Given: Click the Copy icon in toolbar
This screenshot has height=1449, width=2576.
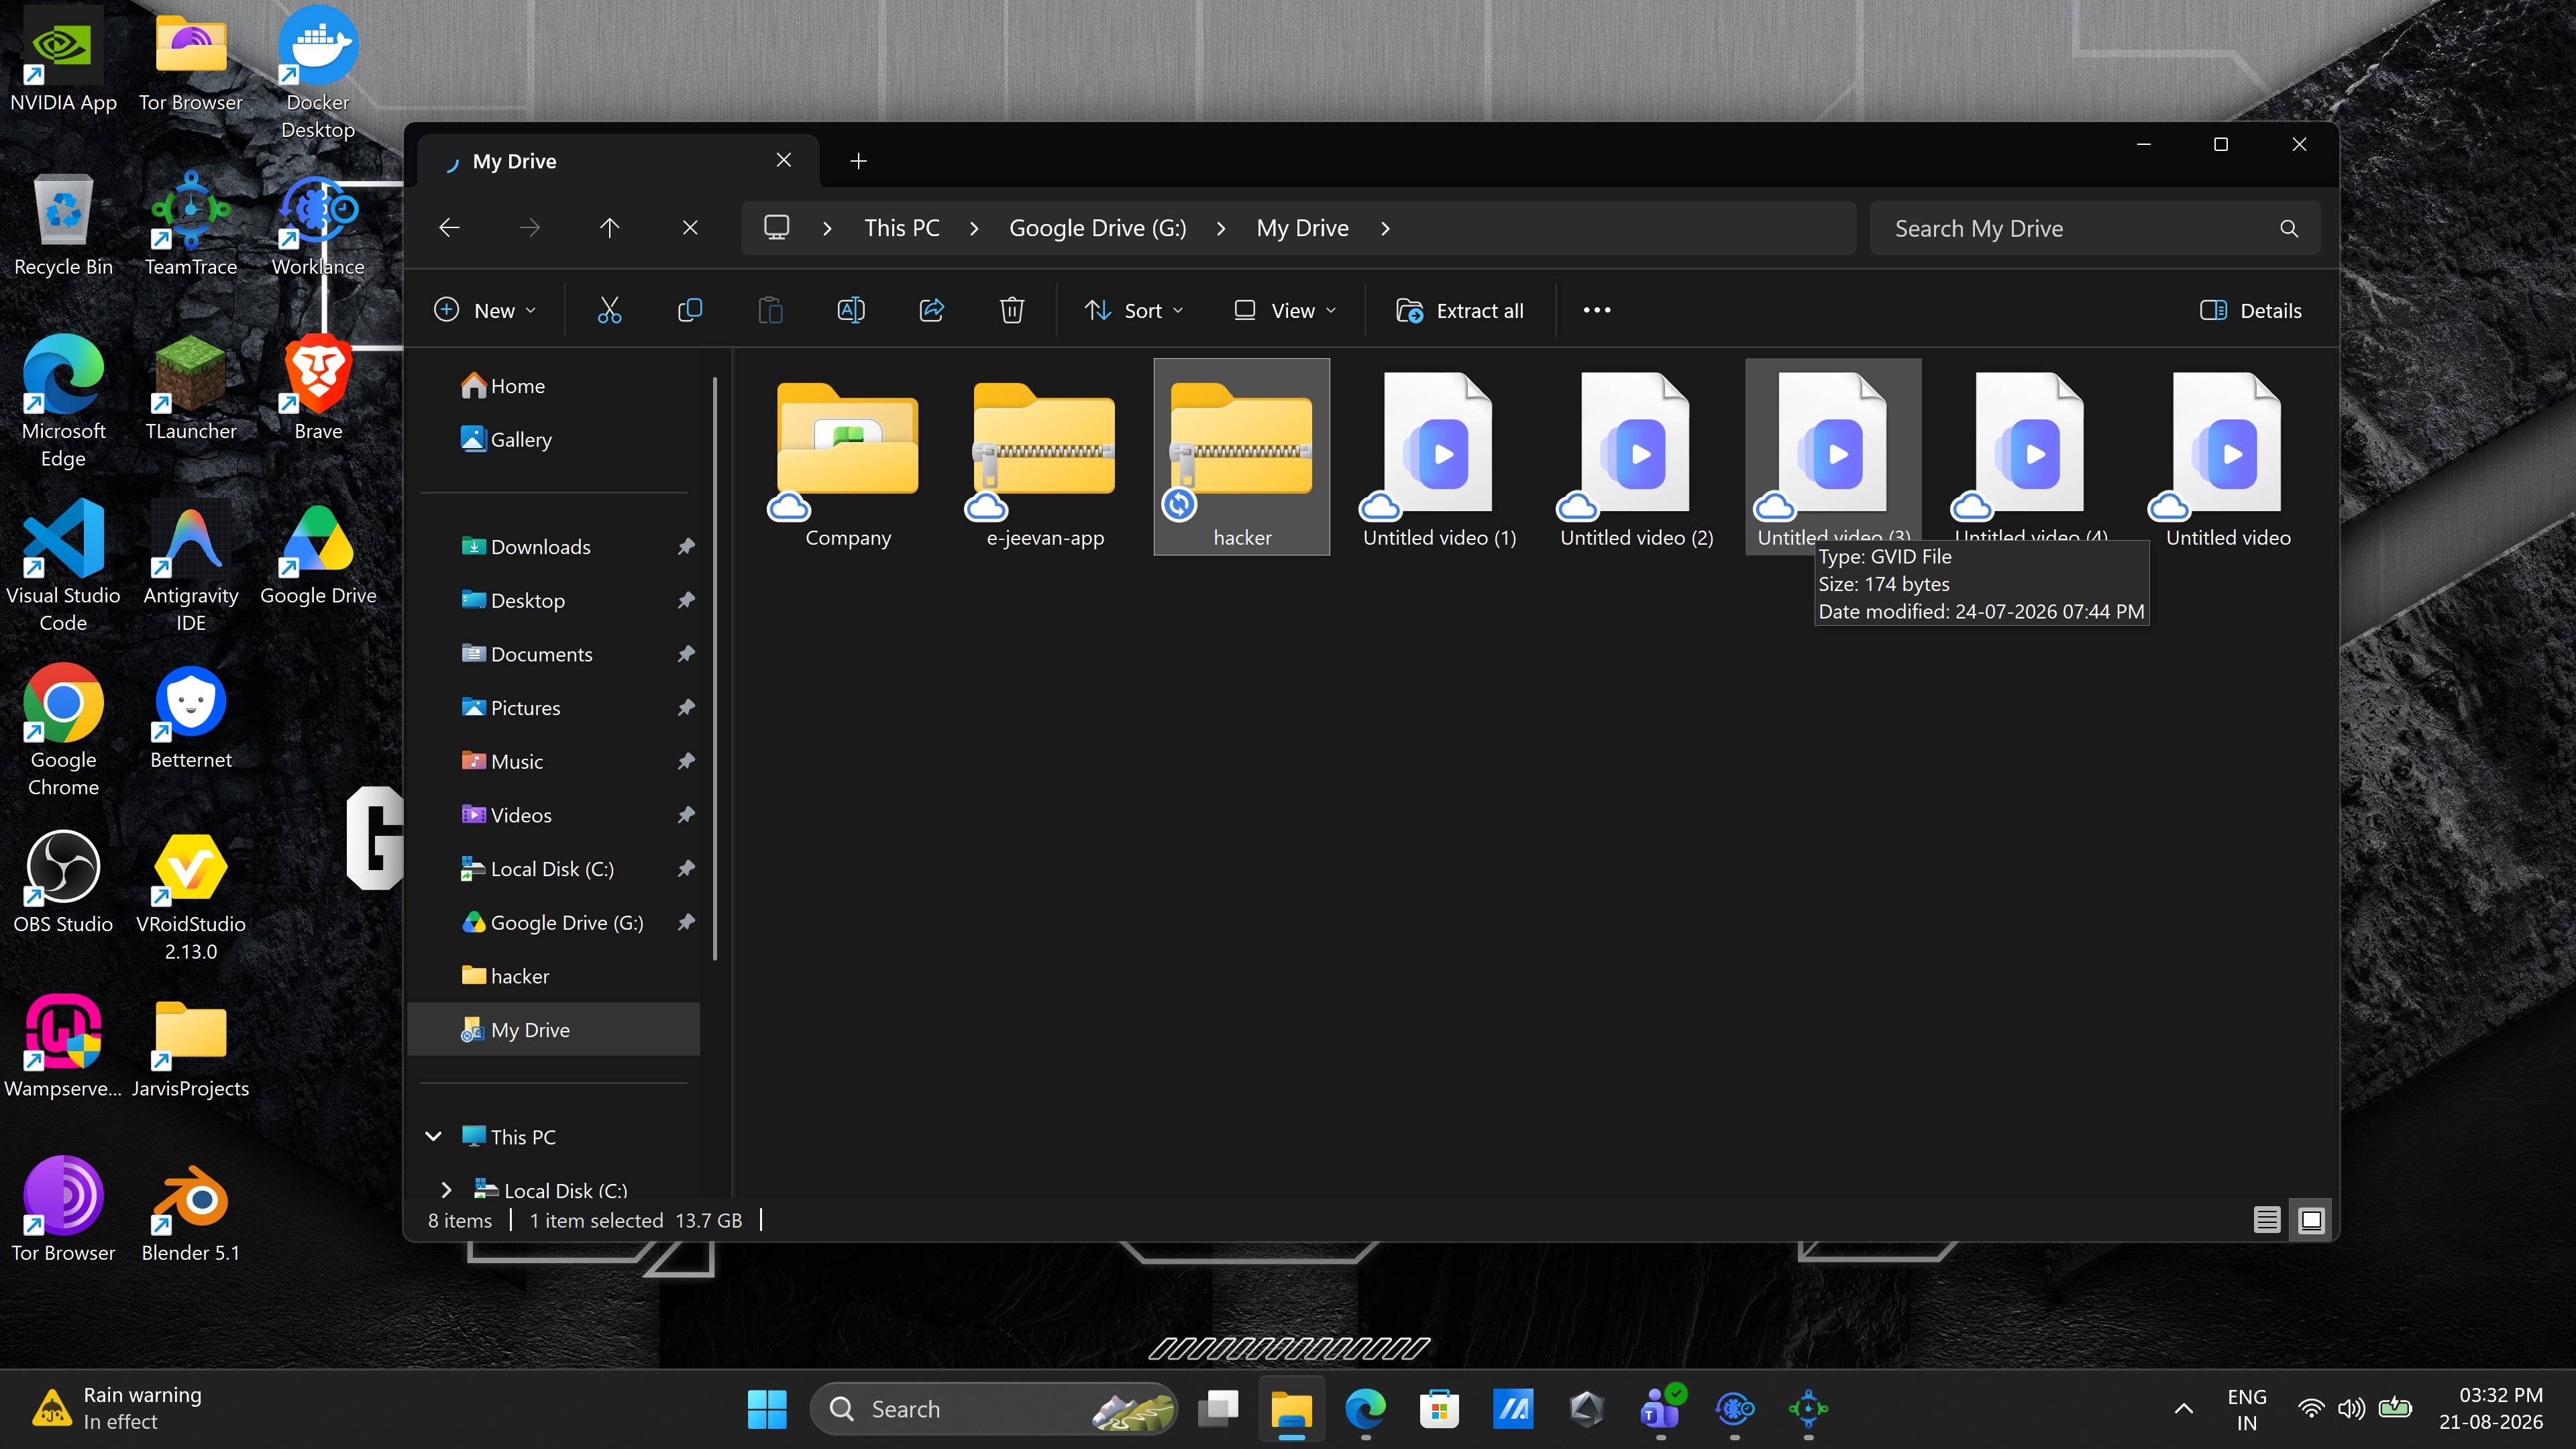Looking at the screenshot, I should click(690, 310).
